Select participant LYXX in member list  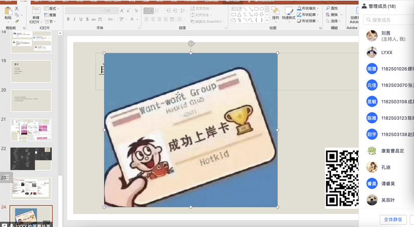point(387,52)
